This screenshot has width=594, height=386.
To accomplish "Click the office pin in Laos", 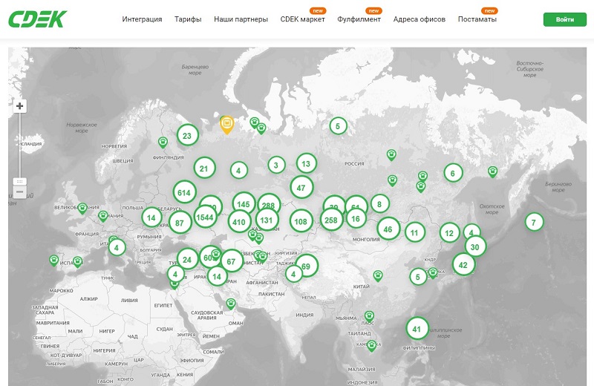I will 369,316.
